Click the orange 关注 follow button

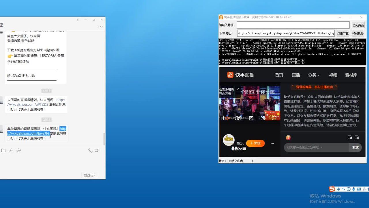255,143
